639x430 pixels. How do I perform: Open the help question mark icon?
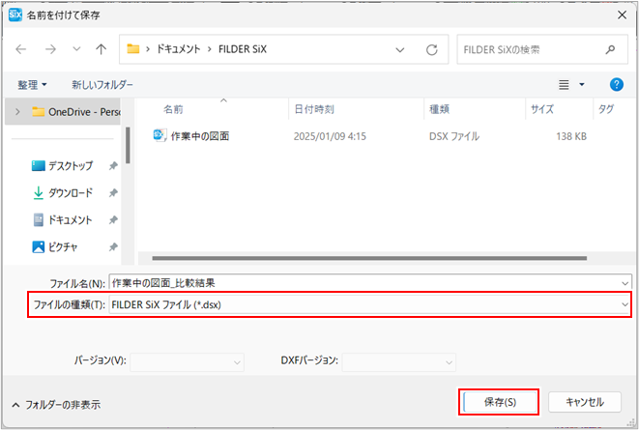coord(616,85)
